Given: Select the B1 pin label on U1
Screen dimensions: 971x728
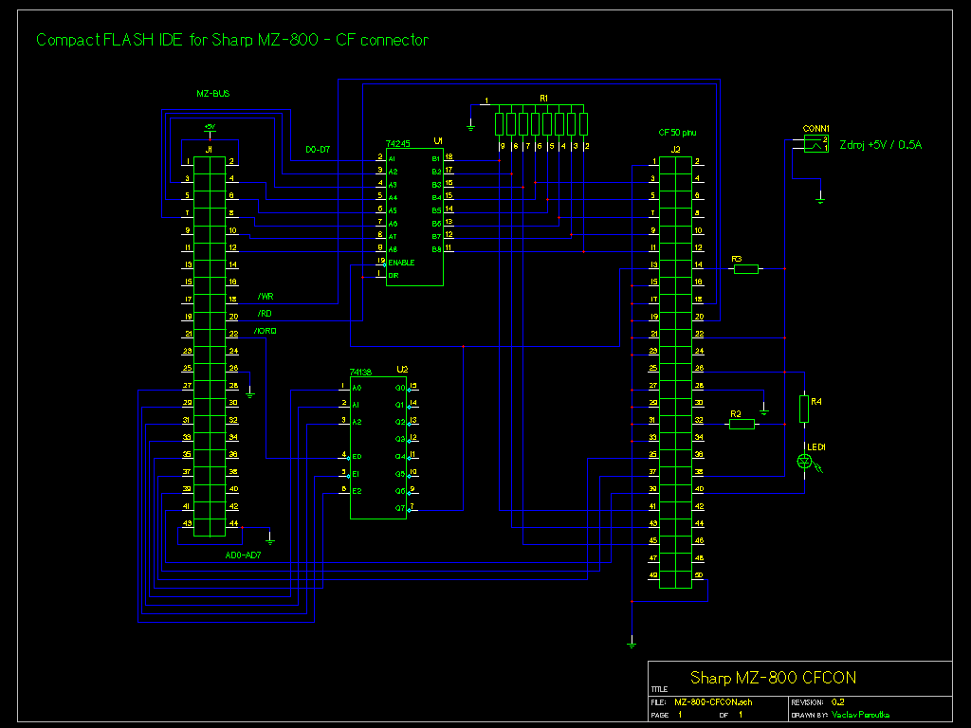Looking at the screenshot, I should (x=436, y=159).
